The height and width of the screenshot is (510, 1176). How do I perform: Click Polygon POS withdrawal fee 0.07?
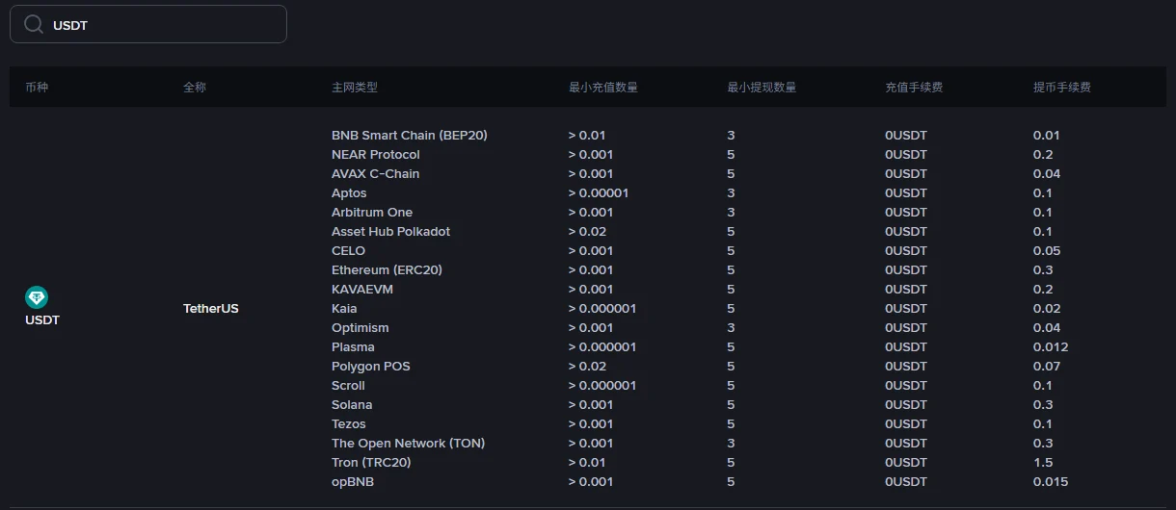pos(1047,367)
